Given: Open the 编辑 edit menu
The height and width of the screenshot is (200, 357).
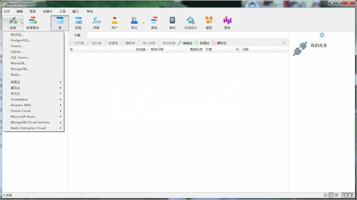Looking at the screenshot, I should point(19,11).
